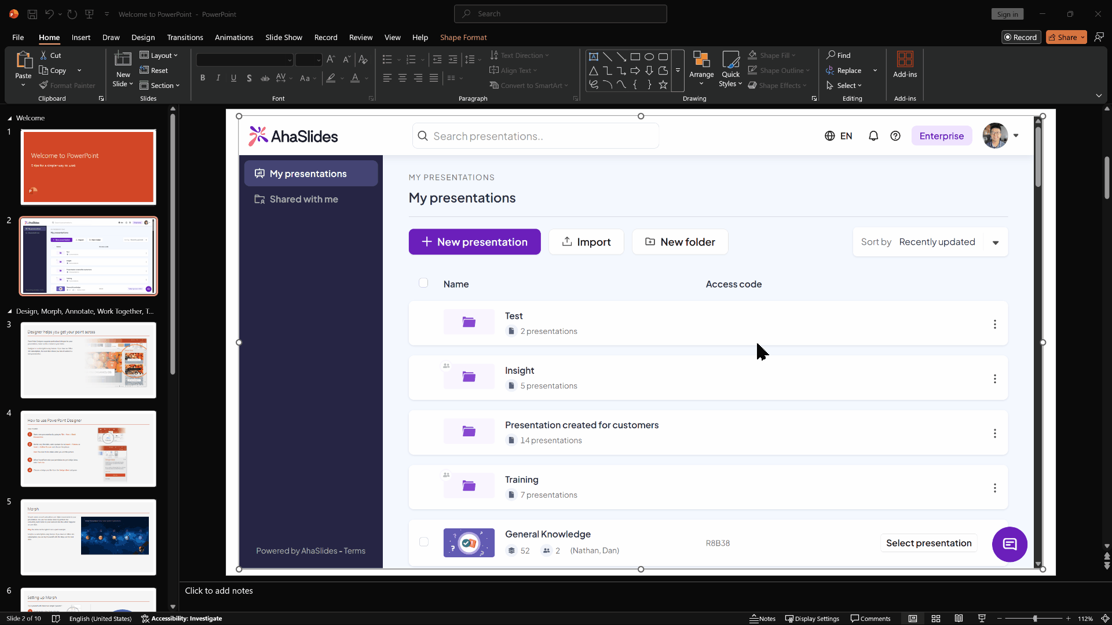Switch to the Shape Format tab
Screen dimensions: 1112x625
tap(463, 38)
